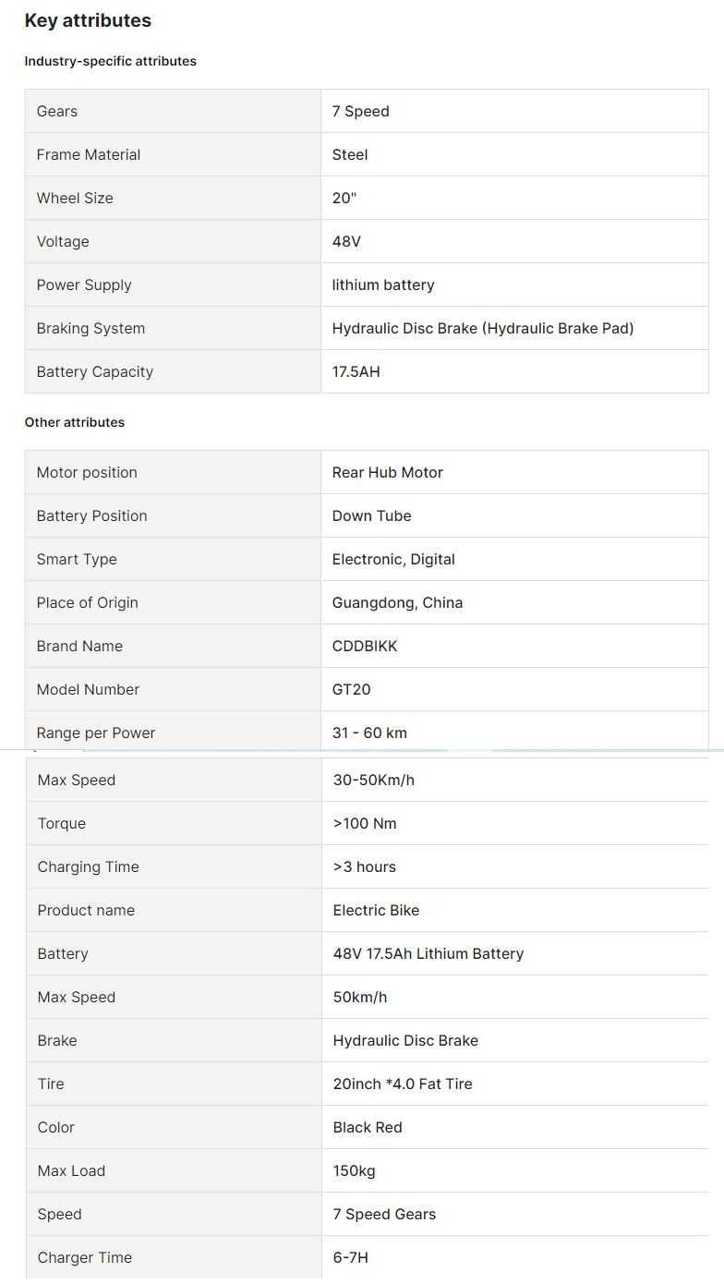Viewport: 724px width, 1284px height.
Task: Select the 20" wheel size value
Action: [345, 198]
